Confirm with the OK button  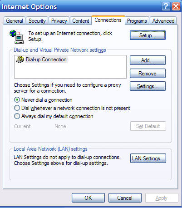coord(88,198)
